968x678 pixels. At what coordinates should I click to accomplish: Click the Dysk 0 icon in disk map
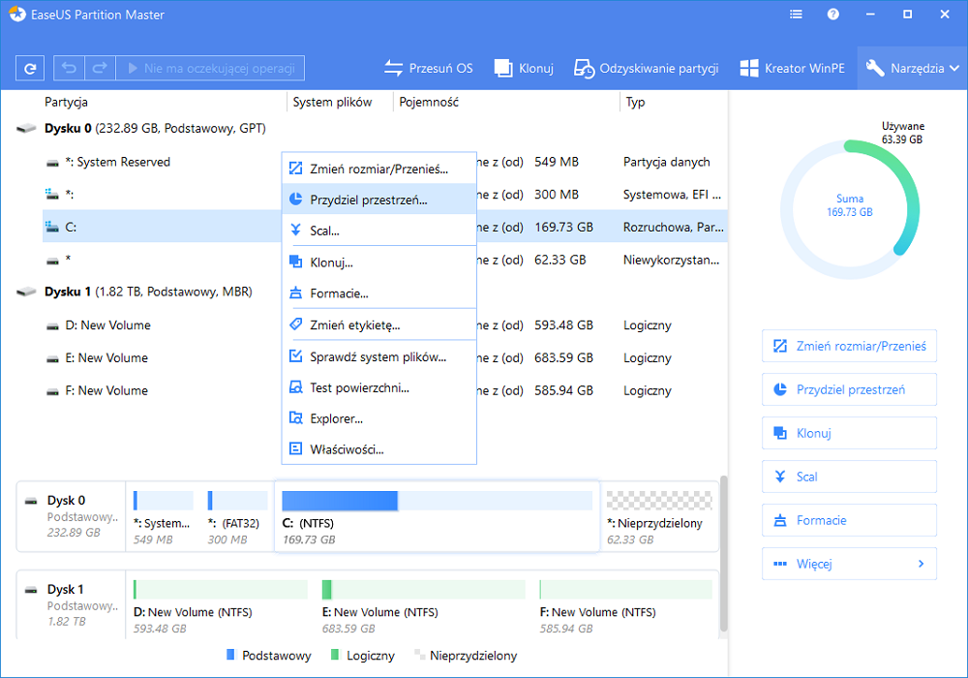point(31,501)
